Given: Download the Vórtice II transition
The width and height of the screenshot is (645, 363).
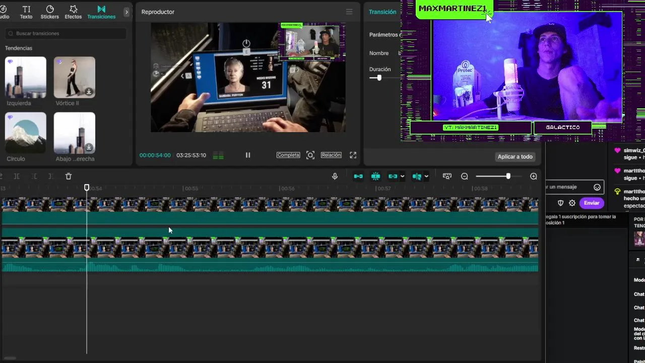Looking at the screenshot, I should 89,92.
